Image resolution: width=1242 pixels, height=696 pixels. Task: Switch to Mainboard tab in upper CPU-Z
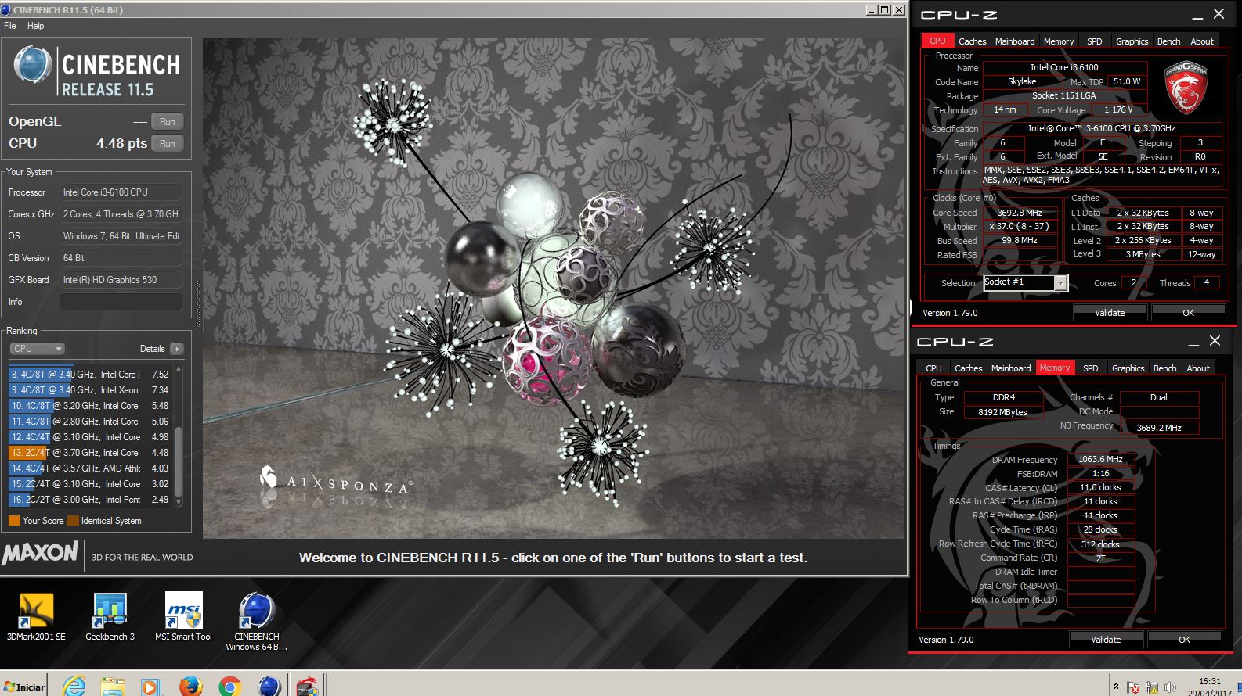coord(1015,41)
